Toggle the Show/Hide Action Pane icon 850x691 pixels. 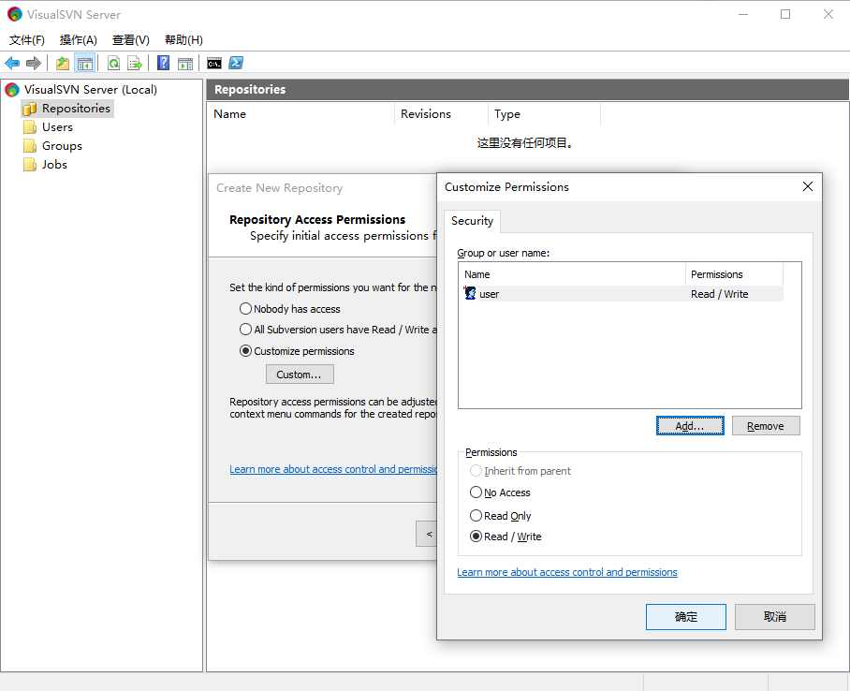(185, 64)
